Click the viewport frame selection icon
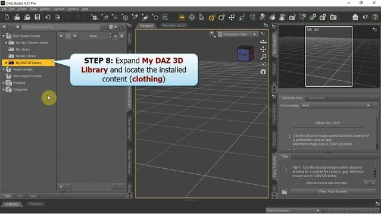 tap(263, 65)
